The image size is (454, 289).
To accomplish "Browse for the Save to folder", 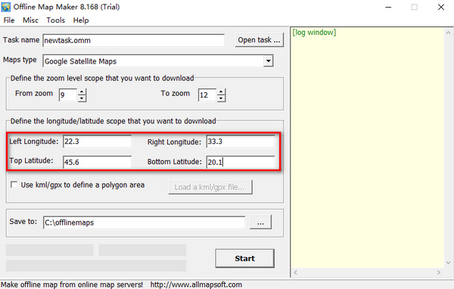I will 260,222.
